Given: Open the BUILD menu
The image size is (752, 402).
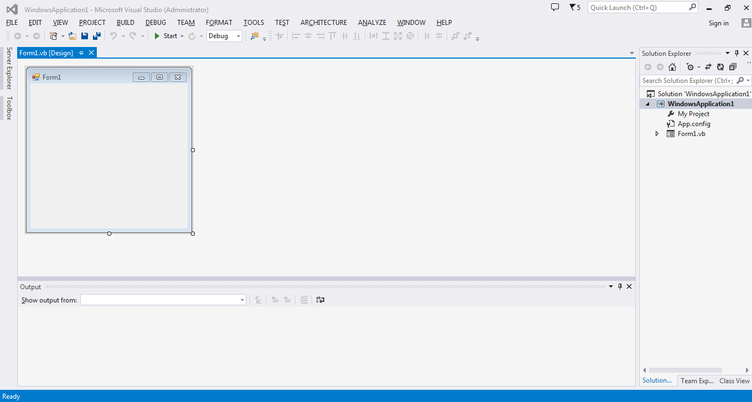Looking at the screenshot, I should (x=126, y=23).
